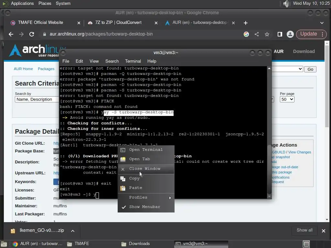Viewport: 331px width, 248px height.
Task: Open the terminal View menu
Action: point(94,61)
